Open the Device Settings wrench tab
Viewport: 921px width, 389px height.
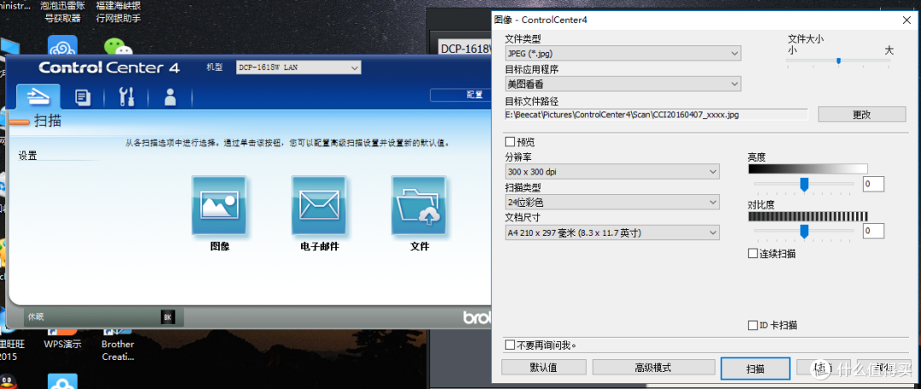click(126, 97)
